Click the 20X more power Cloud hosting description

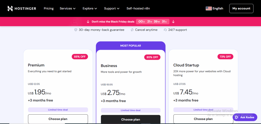[x=202, y=73]
